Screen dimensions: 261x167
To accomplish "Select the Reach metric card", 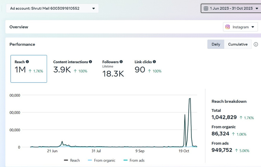I will tap(29, 69).
